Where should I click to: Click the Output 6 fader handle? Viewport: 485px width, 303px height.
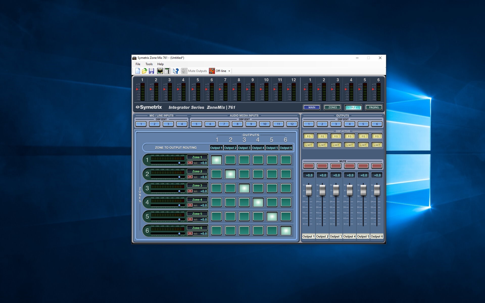point(377,190)
